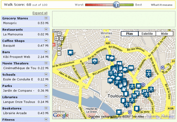Screen dimensions: 177x122
Task: Pan the map down with arrow button
Action: 59,43
